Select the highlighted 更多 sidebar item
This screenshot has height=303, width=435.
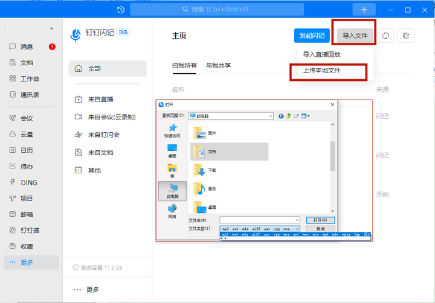[31, 262]
